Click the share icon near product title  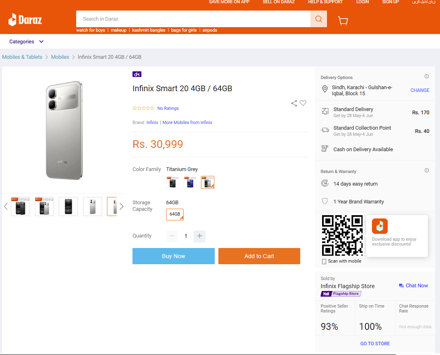294,103
